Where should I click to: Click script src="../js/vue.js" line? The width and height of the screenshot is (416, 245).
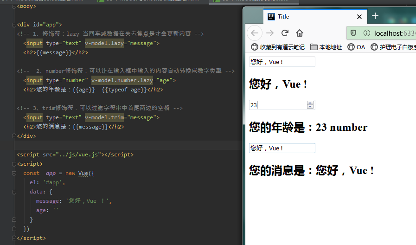tap(75, 155)
